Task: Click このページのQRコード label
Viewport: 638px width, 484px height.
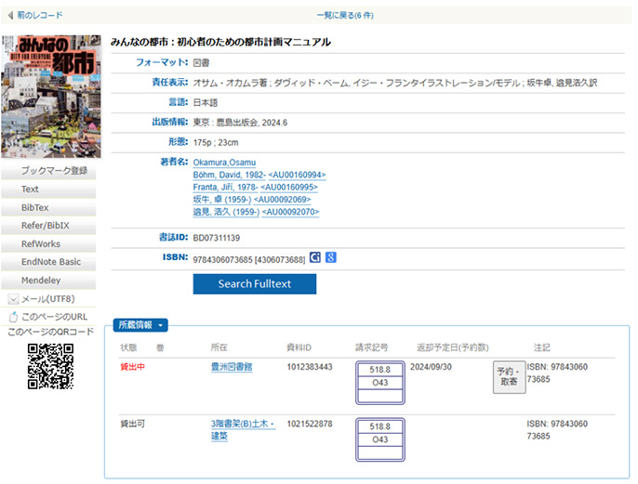Action: tap(51, 332)
